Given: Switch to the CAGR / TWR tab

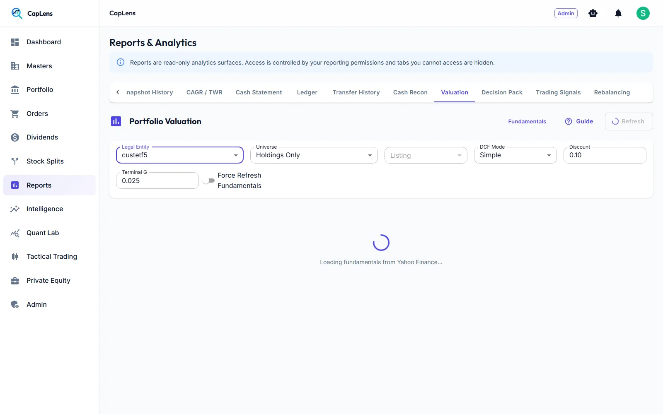Looking at the screenshot, I should (x=204, y=92).
